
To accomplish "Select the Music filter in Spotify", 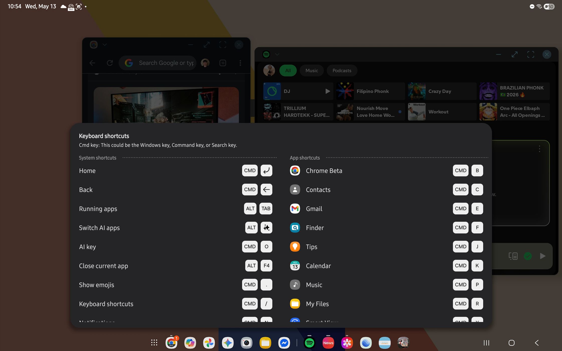I will point(311,70).
